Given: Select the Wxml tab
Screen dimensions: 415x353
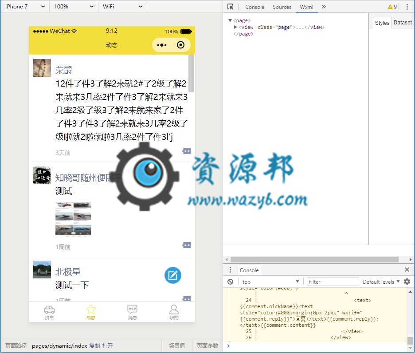Looking at the screenshot, I should 306,7.
